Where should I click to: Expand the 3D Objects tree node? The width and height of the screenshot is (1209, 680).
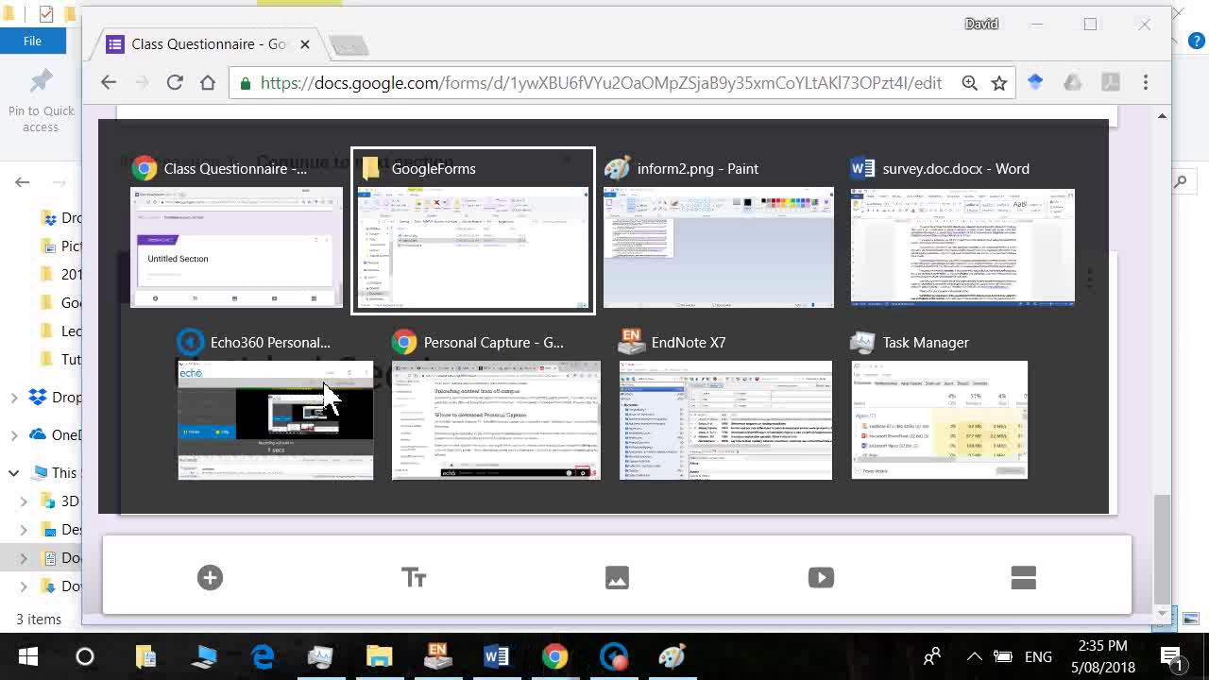[x=24, y=501]
